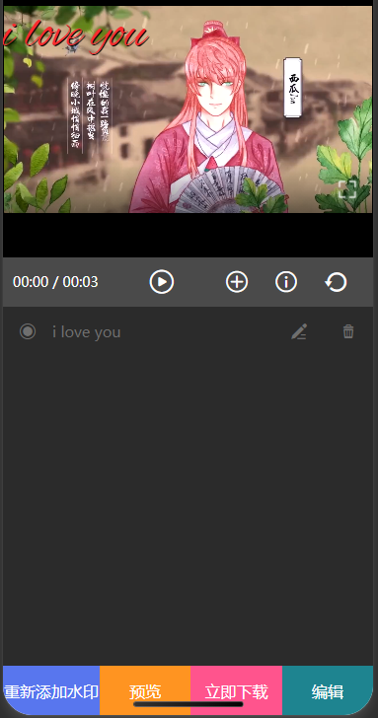
Task: Click the 立即下载 button
Action: (x=237, y=690)
